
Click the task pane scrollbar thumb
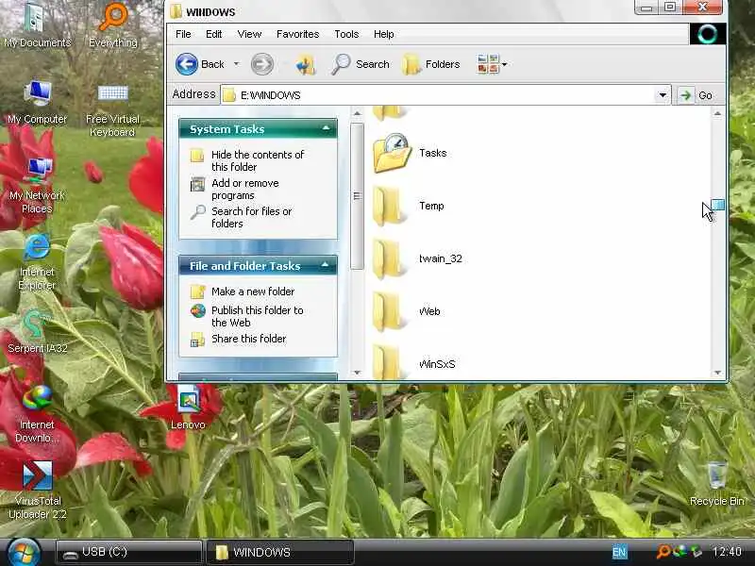(357, 196)
